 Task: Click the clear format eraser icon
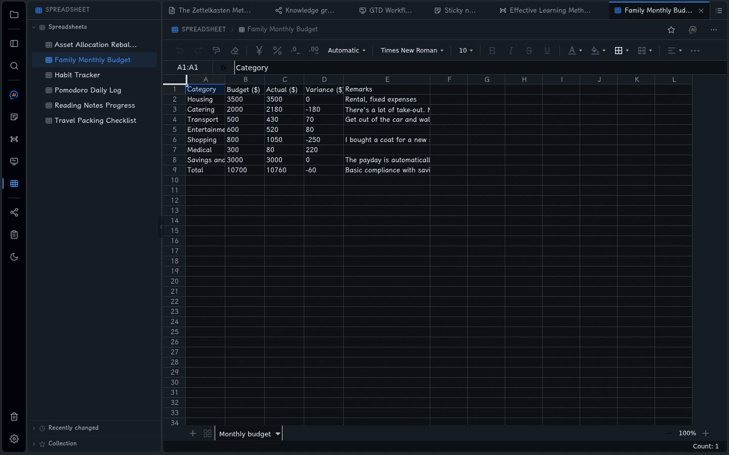pyautogui.click(x=234, y=51)
